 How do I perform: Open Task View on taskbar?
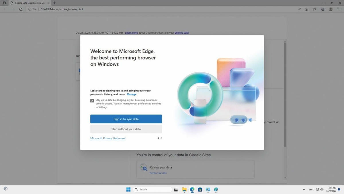tap(176, 189)
